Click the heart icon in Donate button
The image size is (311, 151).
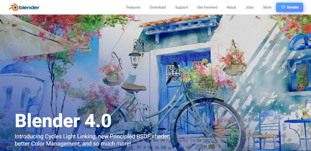283,7
